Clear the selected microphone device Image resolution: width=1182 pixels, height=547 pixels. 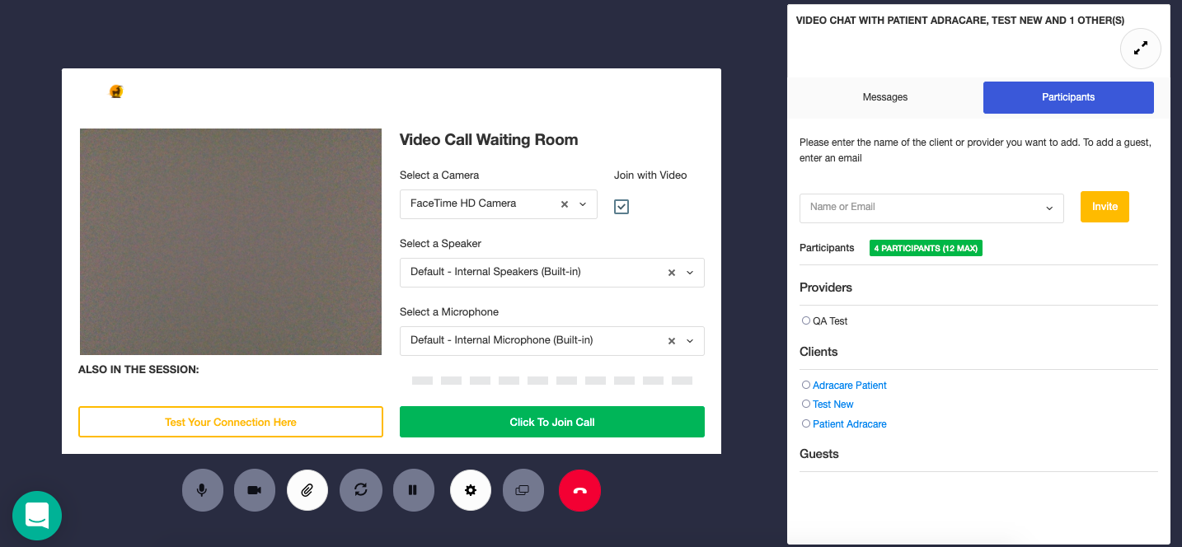point(672,341)
